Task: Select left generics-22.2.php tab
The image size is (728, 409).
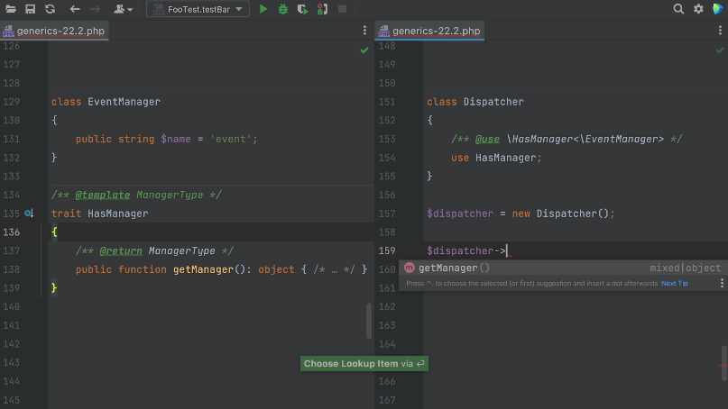Action: 54,31
